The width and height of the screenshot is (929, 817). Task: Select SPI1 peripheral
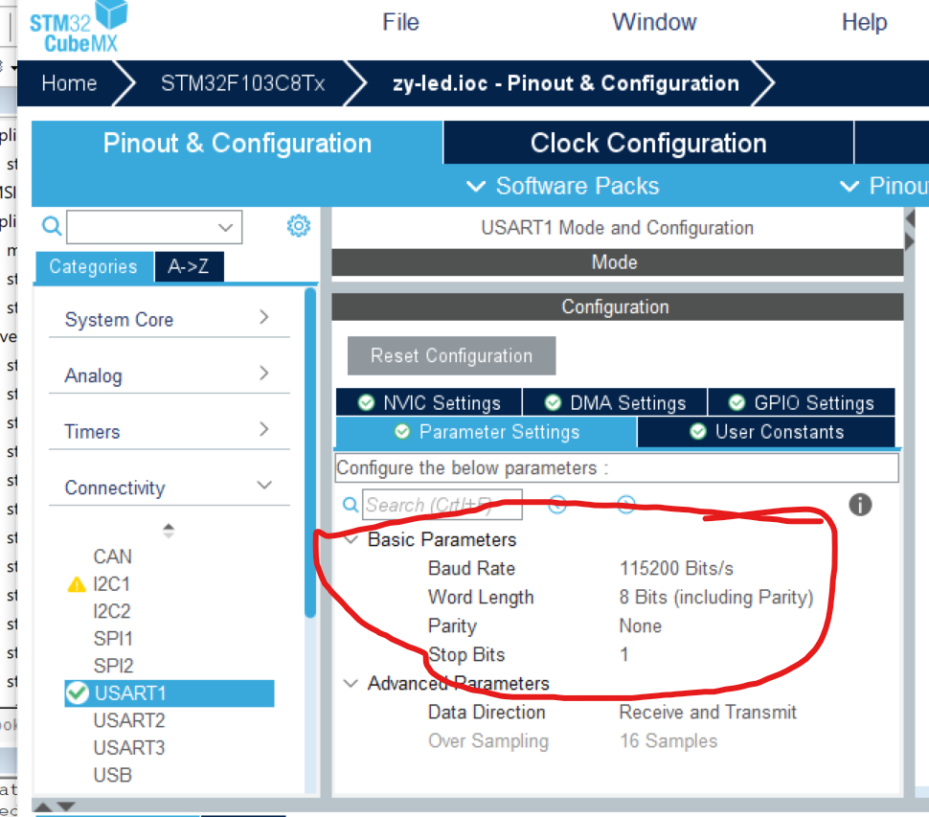coord(113,638)
